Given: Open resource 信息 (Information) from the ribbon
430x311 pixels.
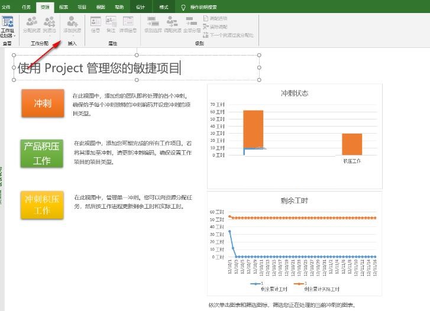Looking at the screenshot, I should click(96, 25).
